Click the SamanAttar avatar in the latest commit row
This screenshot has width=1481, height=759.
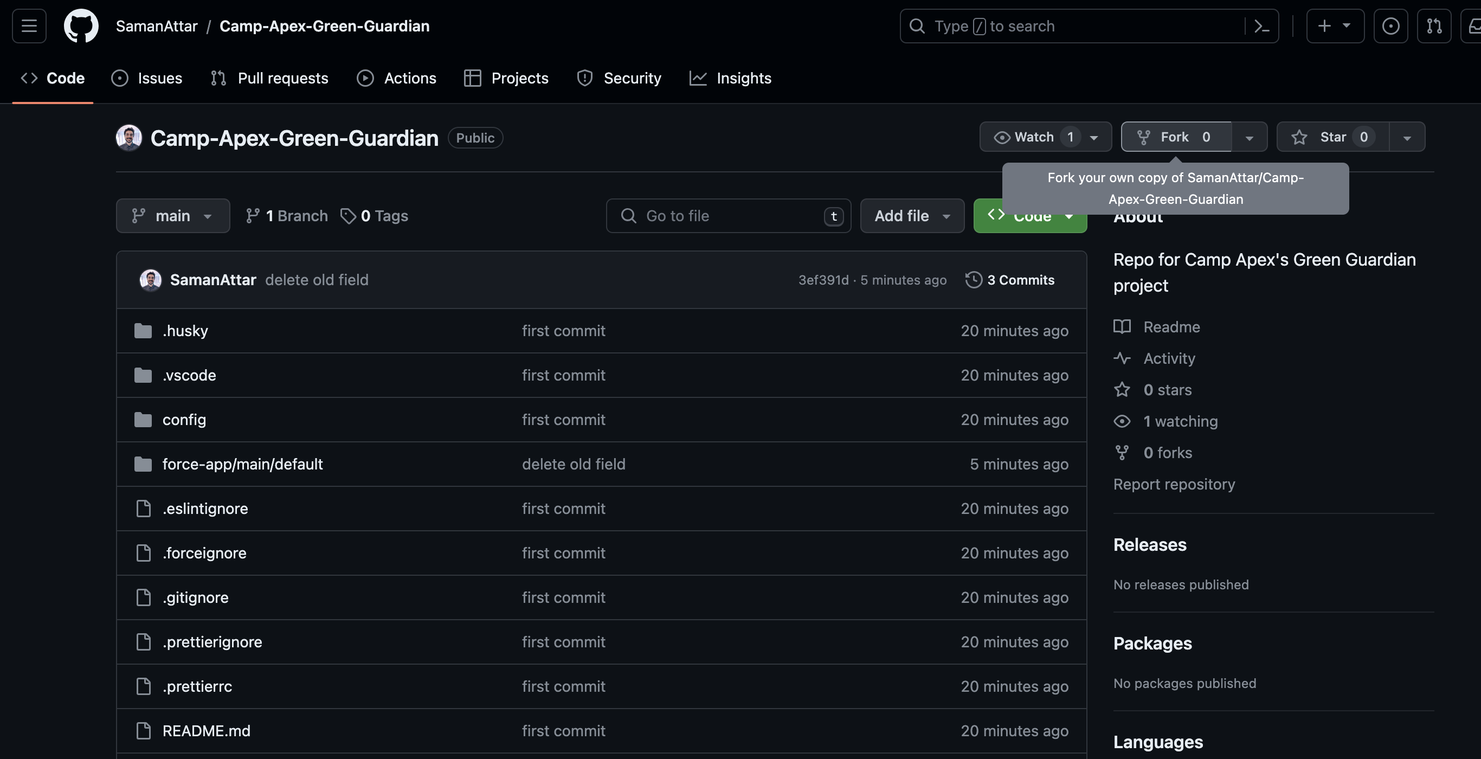point(151,280)
